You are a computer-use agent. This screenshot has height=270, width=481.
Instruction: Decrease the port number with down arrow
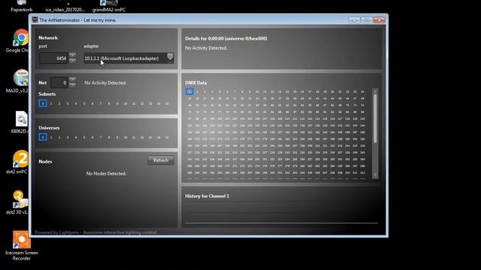72,61
